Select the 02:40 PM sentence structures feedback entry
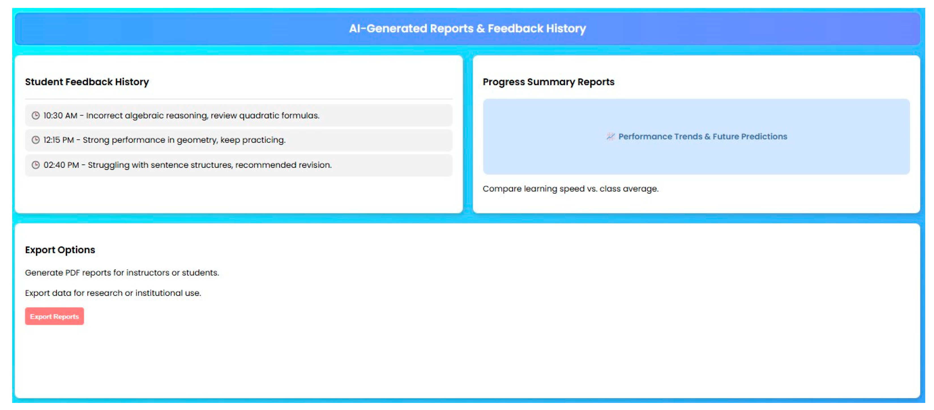 [x=239, y=165]
